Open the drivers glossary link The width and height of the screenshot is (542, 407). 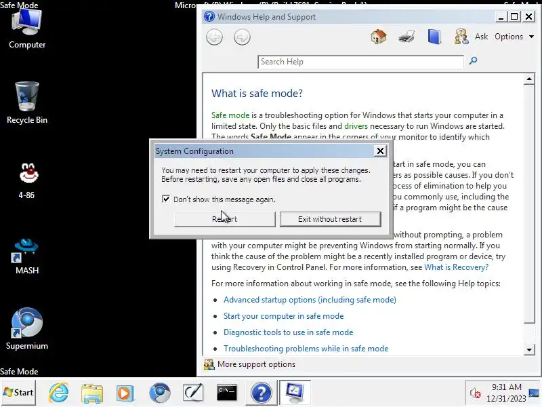[356, 126]
